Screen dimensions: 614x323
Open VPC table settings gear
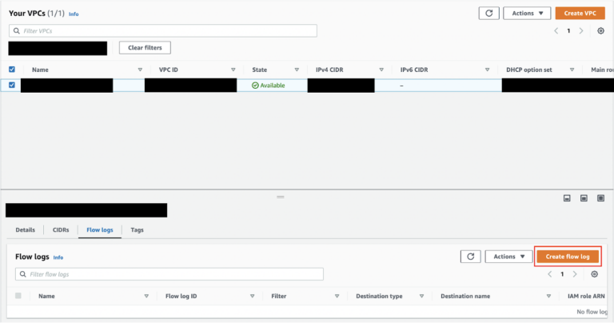(x=600, y=30)
